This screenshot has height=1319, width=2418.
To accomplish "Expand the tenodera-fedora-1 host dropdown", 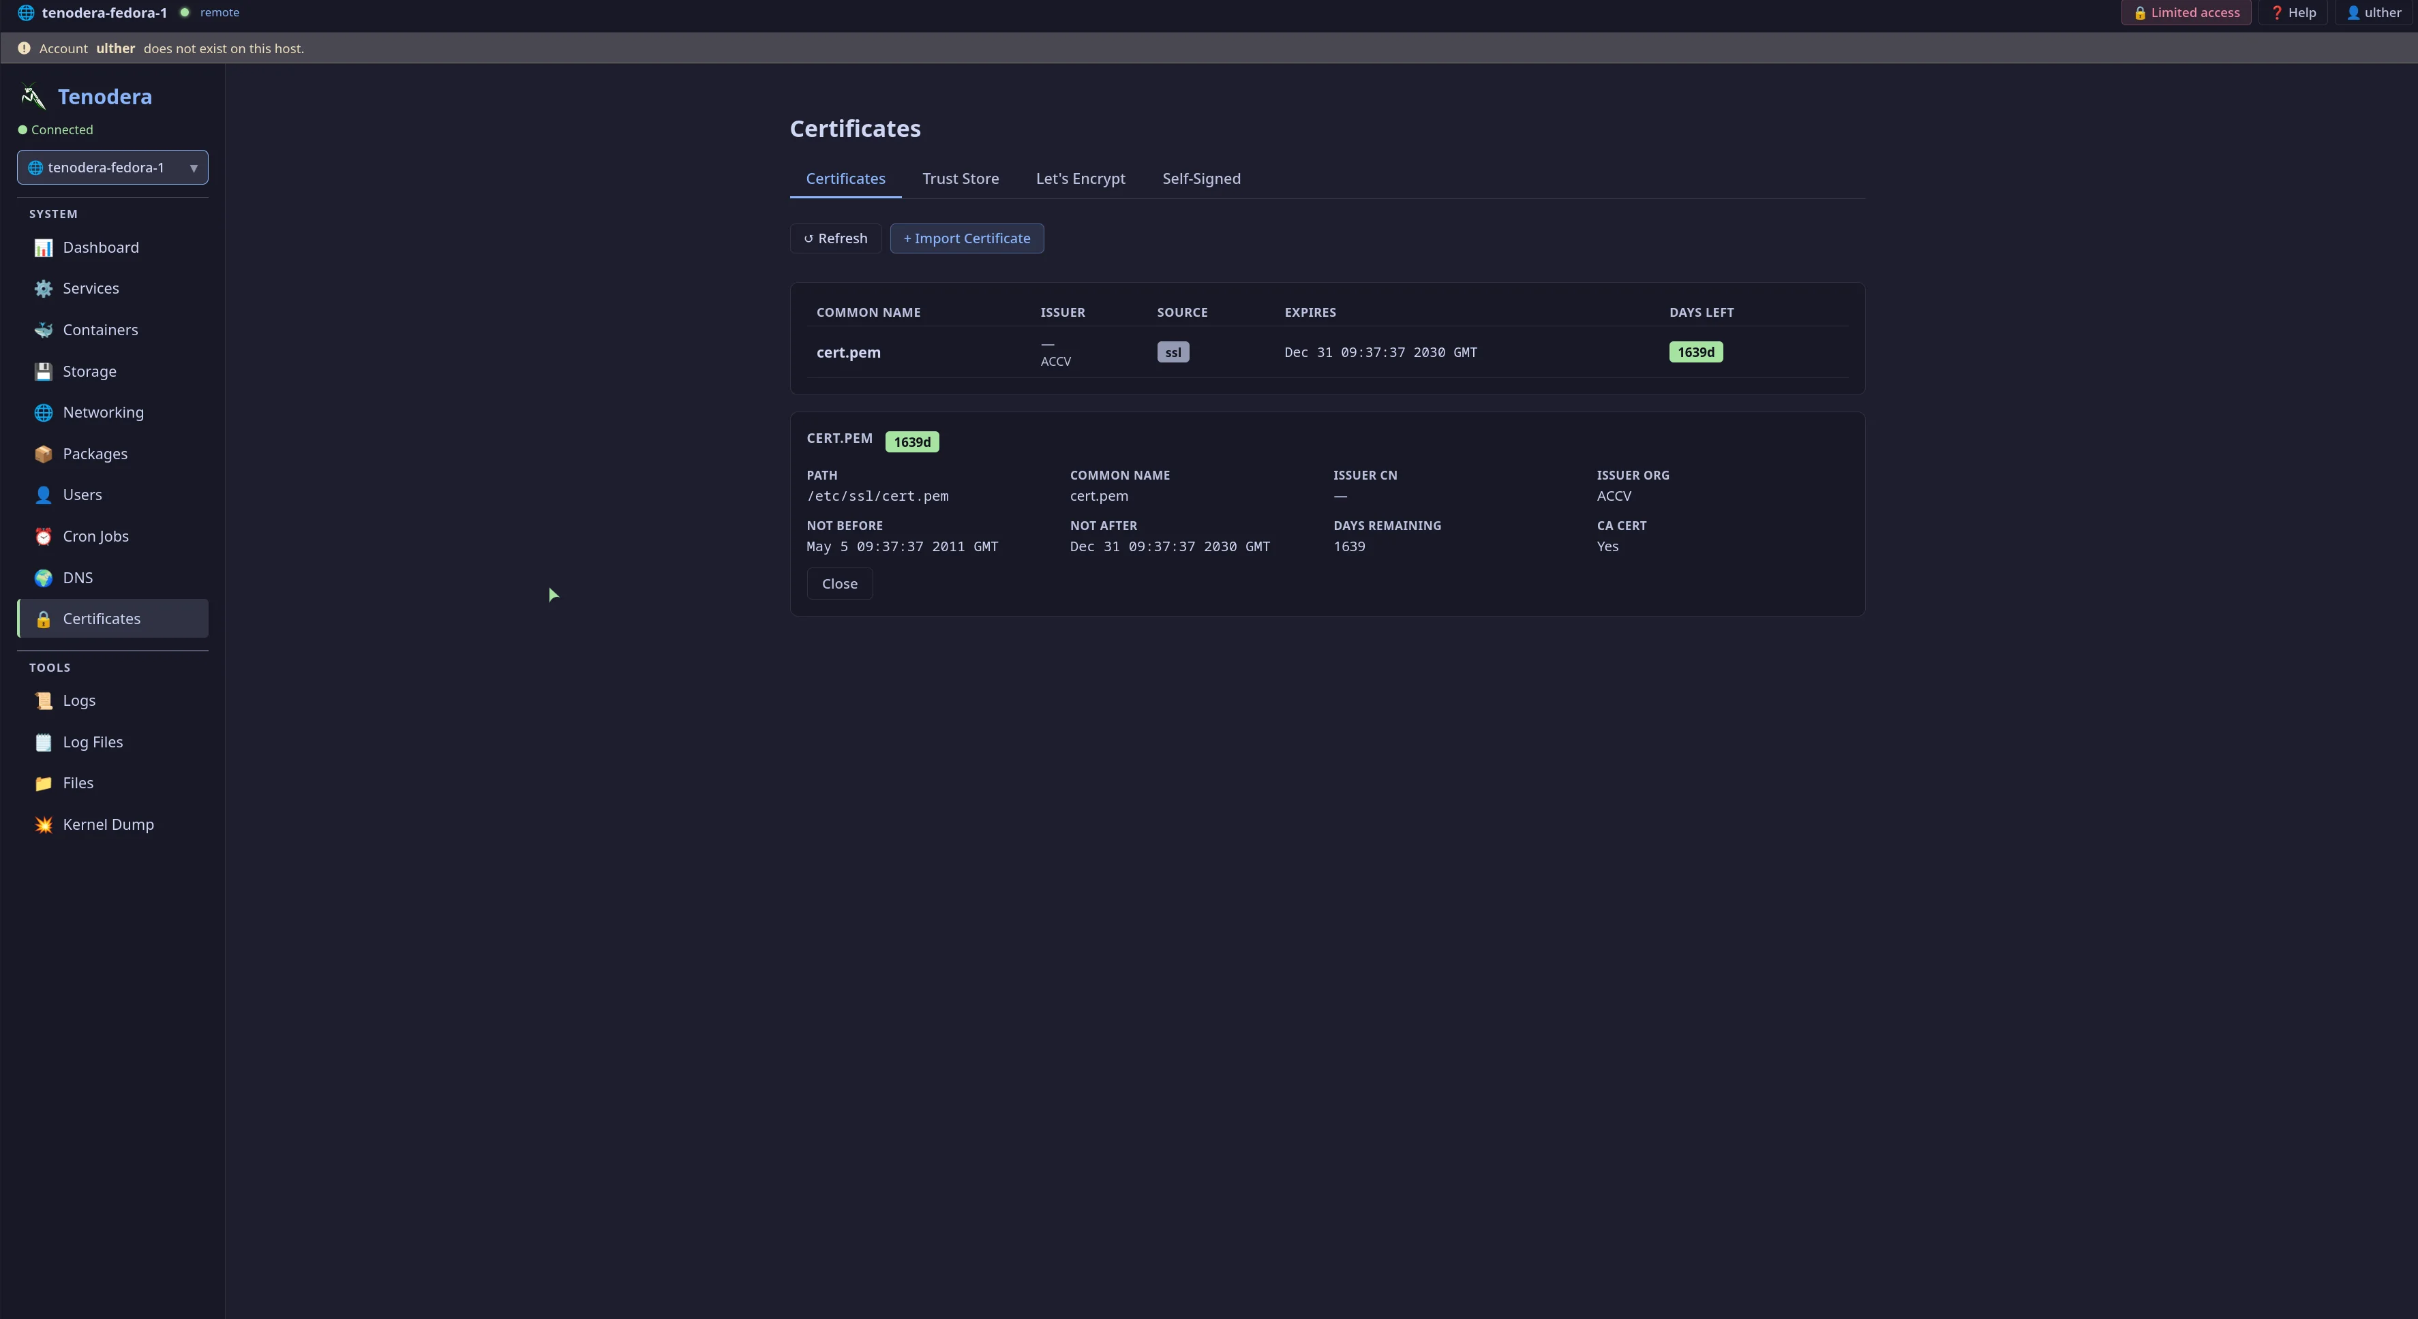I will tap(112, 168).
